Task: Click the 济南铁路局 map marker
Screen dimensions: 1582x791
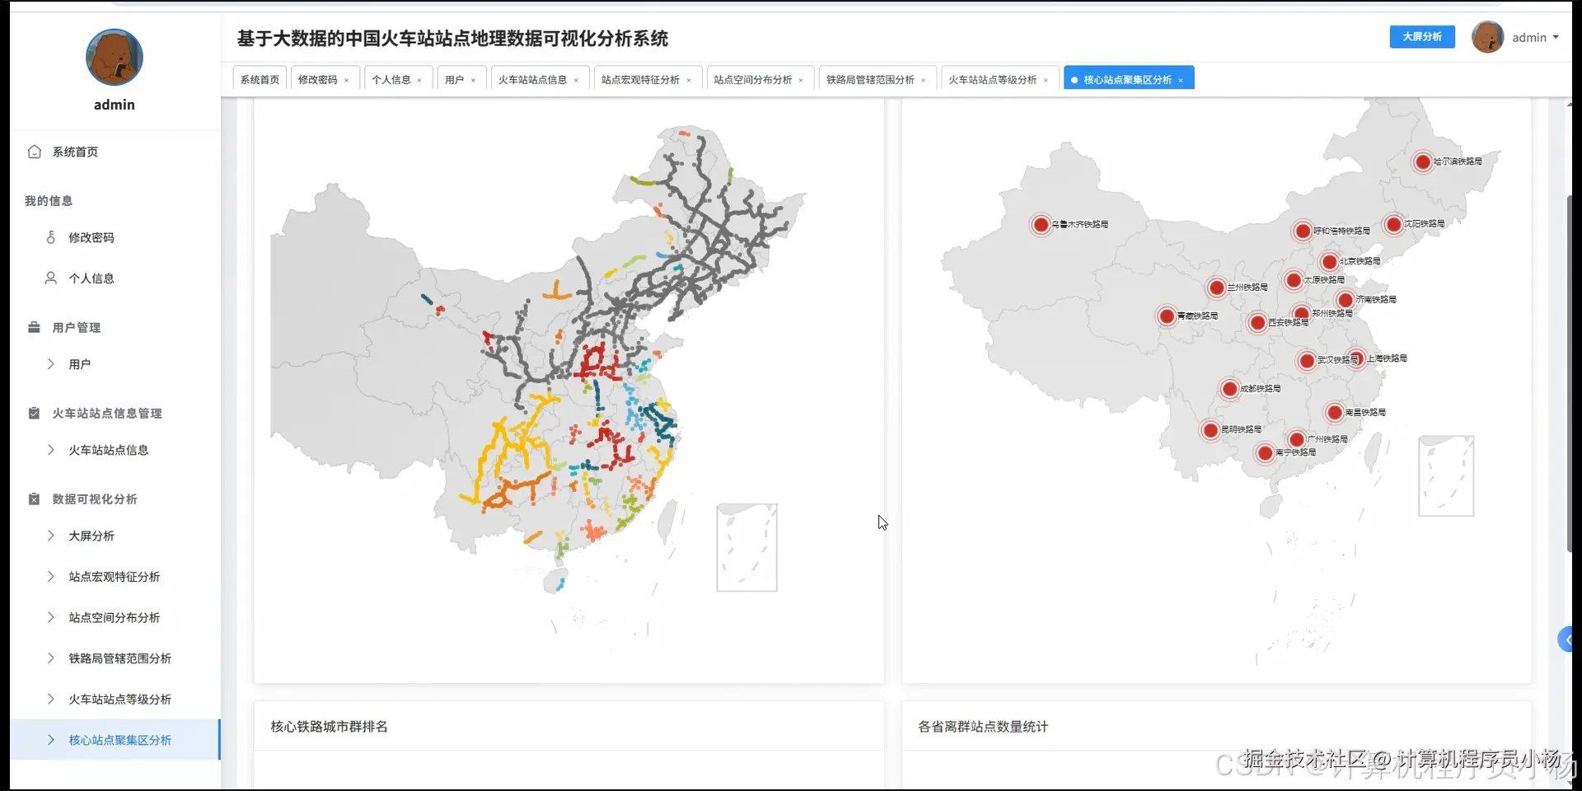Action: click(x=1346, y=300)
